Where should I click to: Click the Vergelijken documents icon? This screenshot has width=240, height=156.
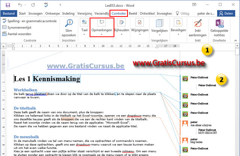[x=159, y=23]
